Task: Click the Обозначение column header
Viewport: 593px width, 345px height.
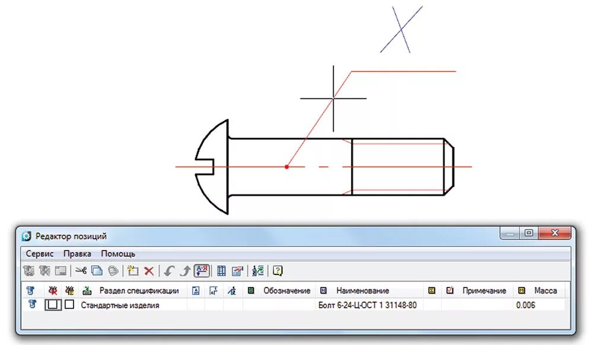Action: coord(286,290)
